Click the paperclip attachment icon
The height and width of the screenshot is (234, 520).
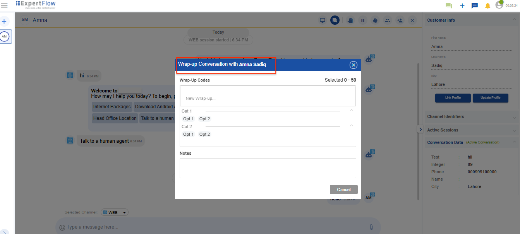[371, 227]
